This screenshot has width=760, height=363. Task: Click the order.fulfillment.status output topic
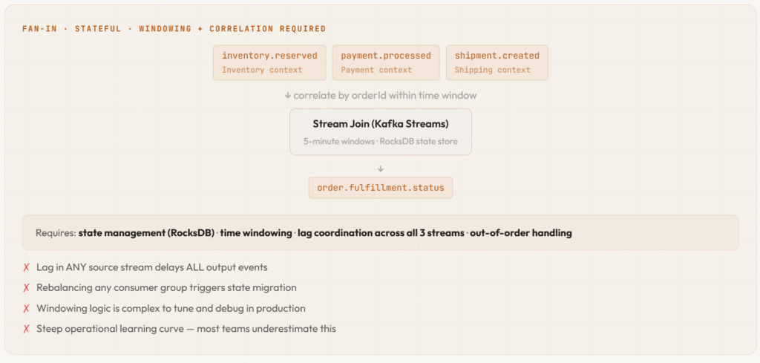coord(380,188)
